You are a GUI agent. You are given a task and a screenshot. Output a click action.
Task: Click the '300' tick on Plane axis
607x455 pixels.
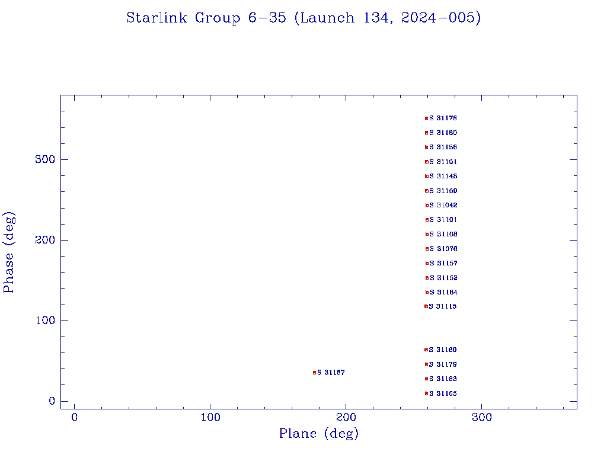482,417
